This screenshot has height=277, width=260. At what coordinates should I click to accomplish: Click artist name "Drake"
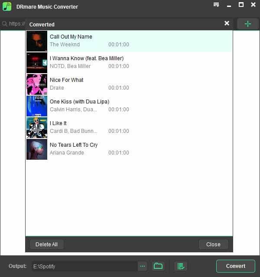click(x=57, y=88)
